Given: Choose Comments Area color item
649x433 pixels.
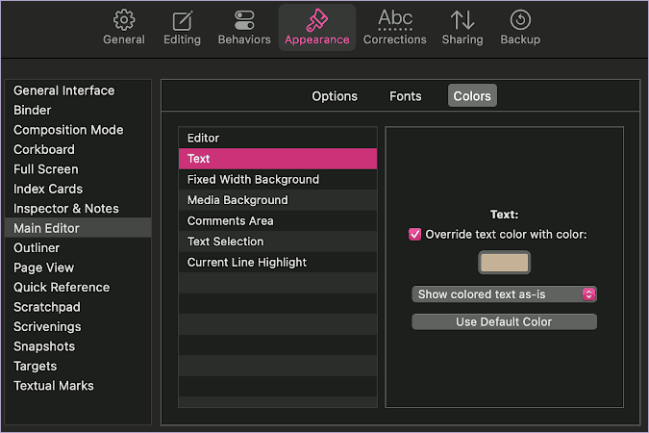Looking at the screenshot, I should point(278,221).
